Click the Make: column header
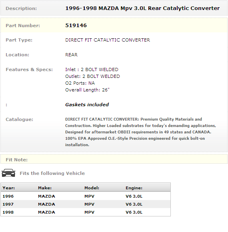The image size is (228, 232). [45, 188]
